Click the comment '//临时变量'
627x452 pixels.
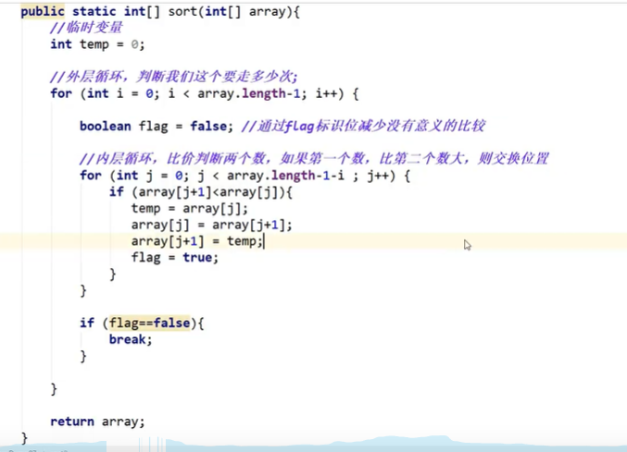point(86,28)
